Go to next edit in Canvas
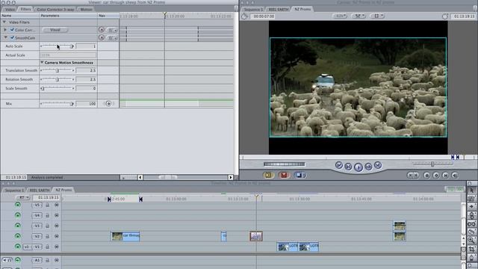 pyautogui.click(x=378, y=165)
